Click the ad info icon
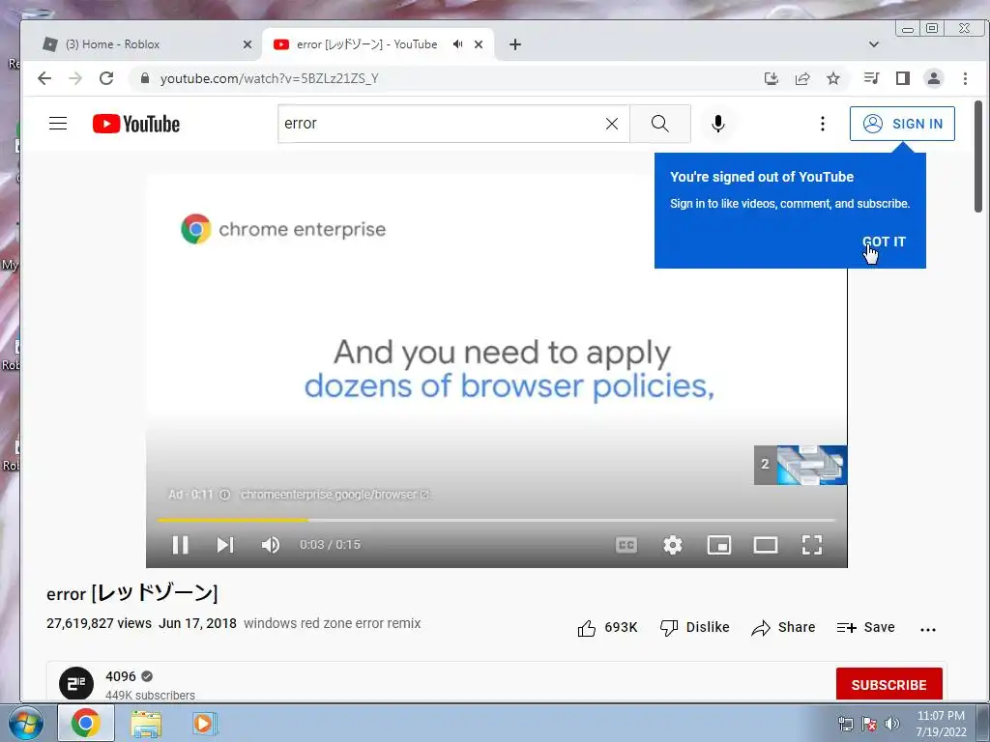This screenshot has height=742, width=990. (224, 495)
